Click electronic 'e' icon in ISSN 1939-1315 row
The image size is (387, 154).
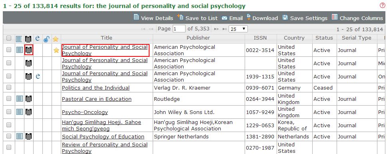pos(38,76)
